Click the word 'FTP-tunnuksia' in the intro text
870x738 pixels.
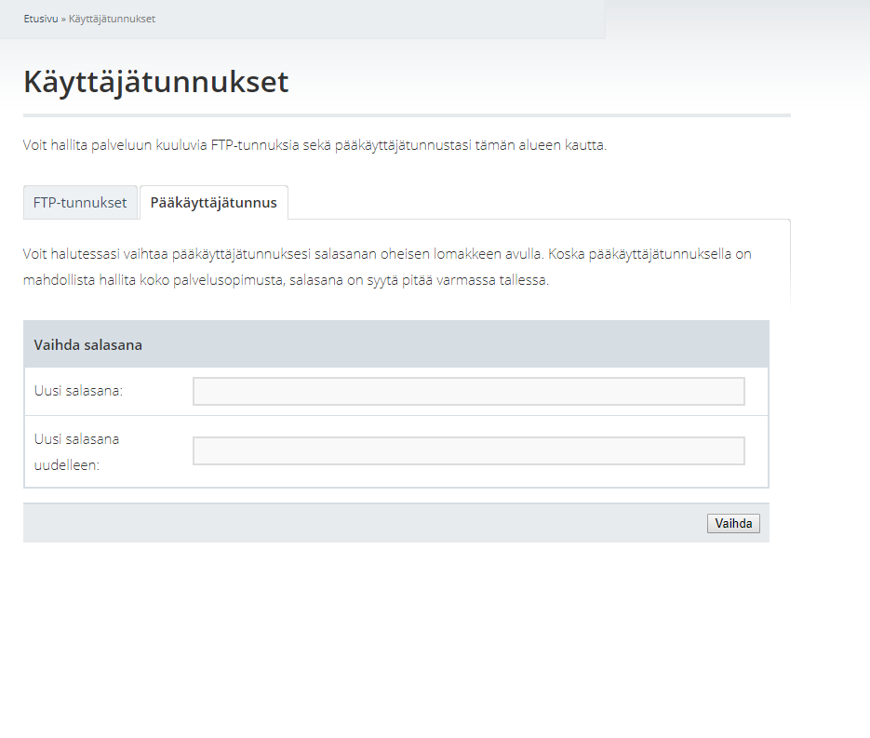(255, 145)
